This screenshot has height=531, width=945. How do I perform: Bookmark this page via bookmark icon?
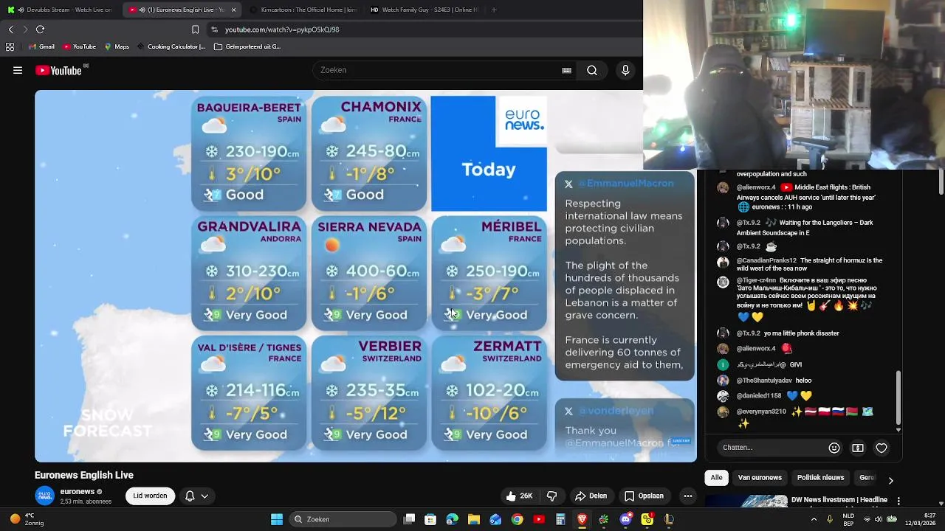pyautogui.click(x=195, y=29)
